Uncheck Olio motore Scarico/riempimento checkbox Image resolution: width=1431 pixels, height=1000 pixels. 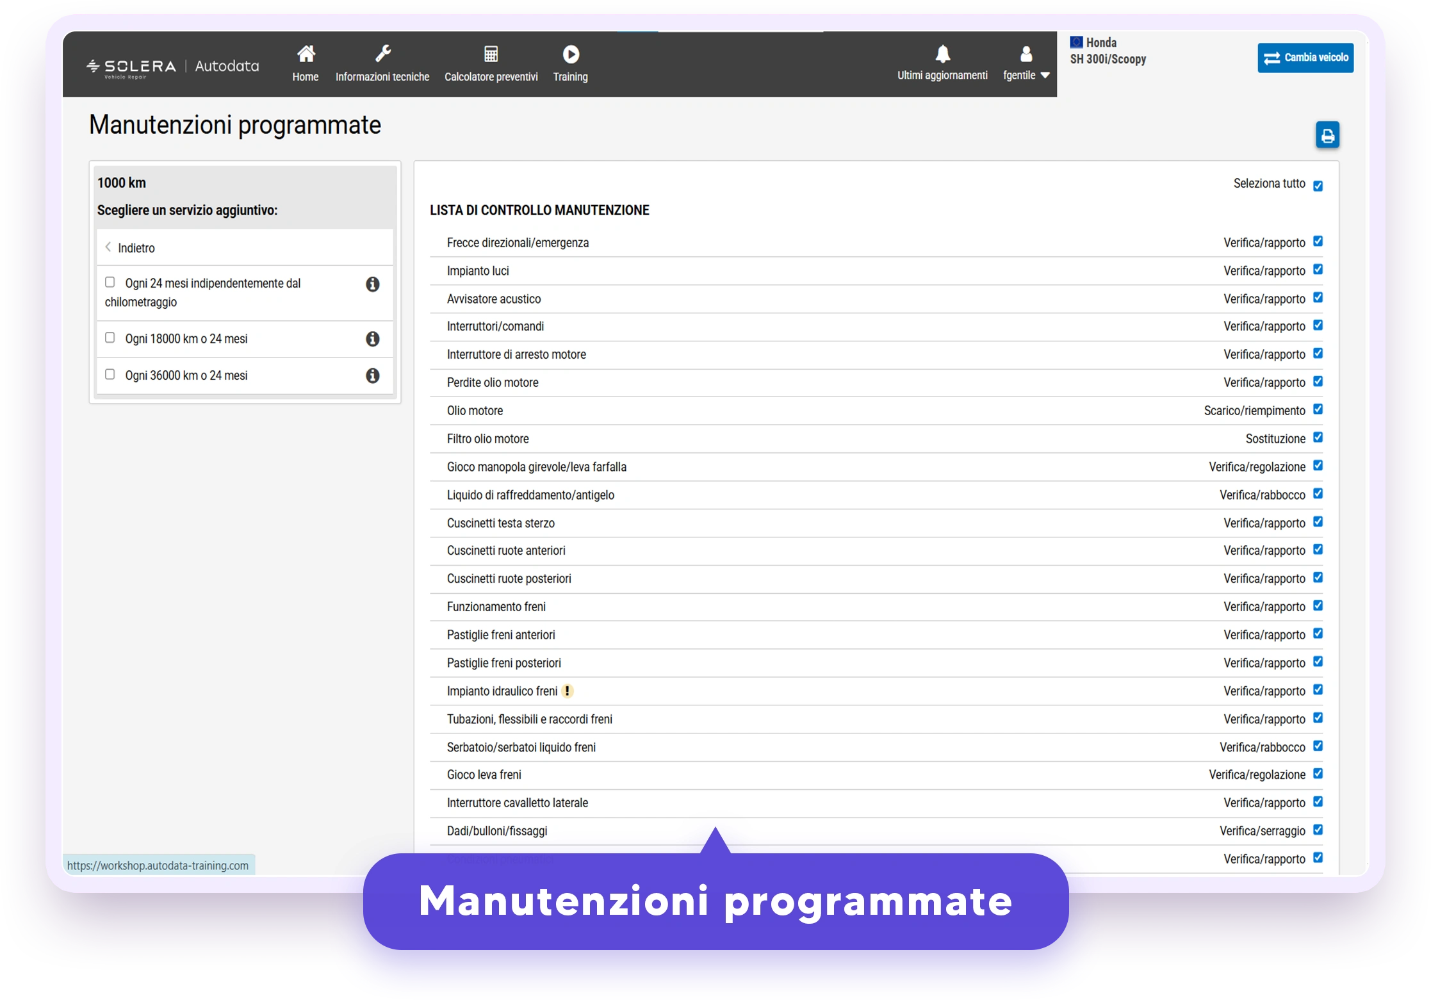pyautogui.click(x=1318, y=409)
